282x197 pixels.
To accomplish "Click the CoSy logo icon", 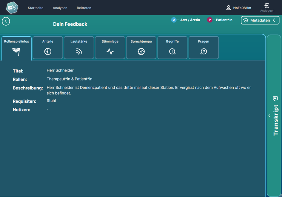I will [12, 8].
